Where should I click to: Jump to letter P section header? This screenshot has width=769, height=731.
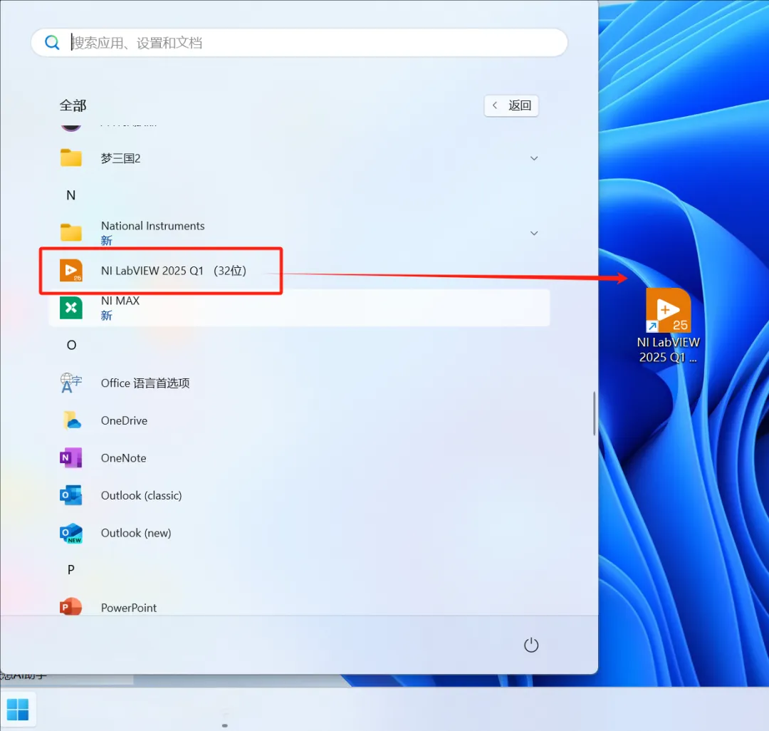coord(71,570)
